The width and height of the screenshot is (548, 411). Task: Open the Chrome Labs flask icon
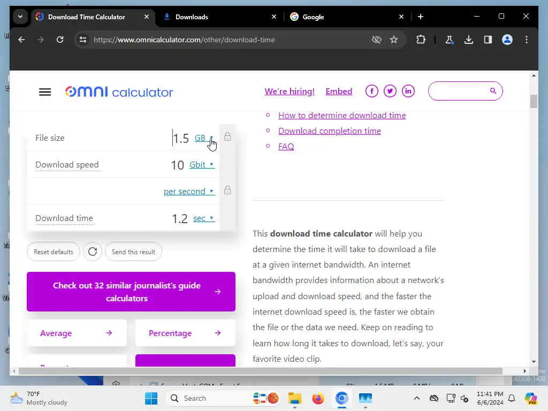click(x=450, y=40)
